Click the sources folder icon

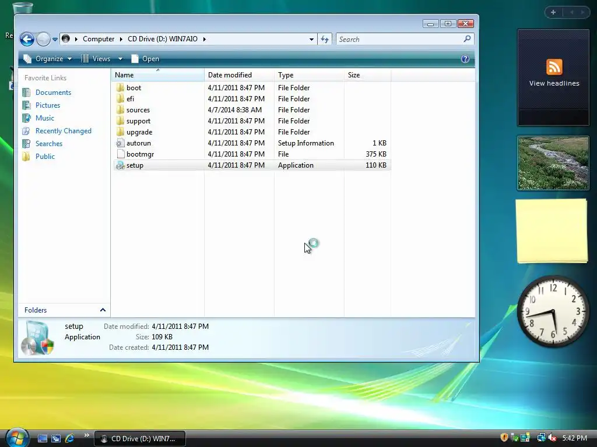[x=120, y=110]
